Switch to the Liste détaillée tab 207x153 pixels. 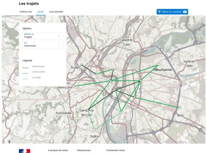coord(56,12)
